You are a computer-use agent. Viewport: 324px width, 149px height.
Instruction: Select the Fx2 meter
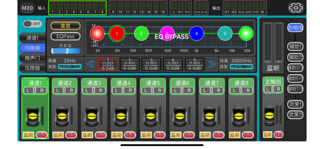(204, 8)
